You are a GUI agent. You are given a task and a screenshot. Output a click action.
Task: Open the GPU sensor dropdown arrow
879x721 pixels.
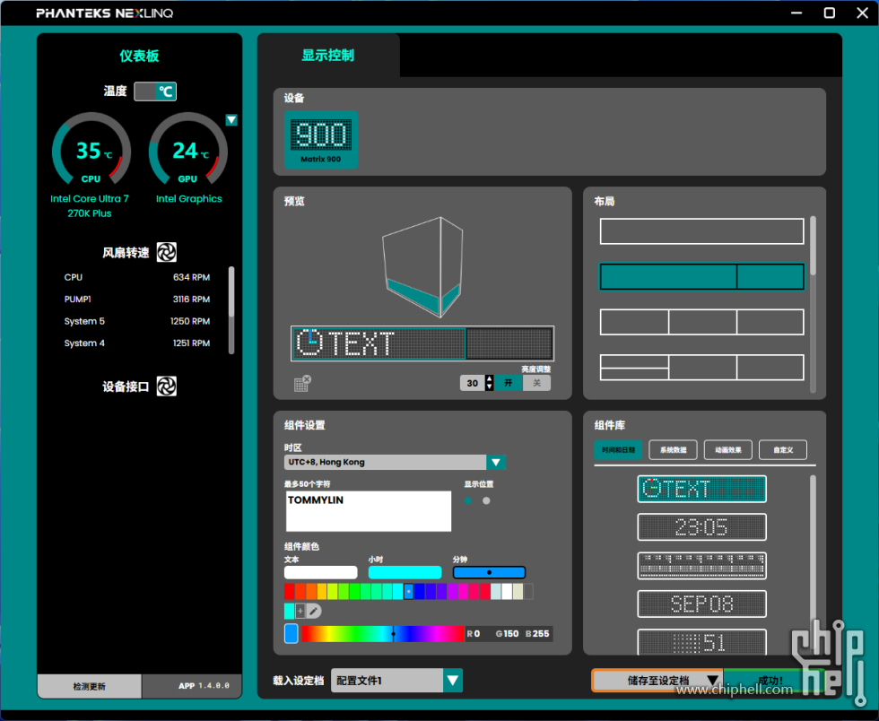tap(231, 120)
